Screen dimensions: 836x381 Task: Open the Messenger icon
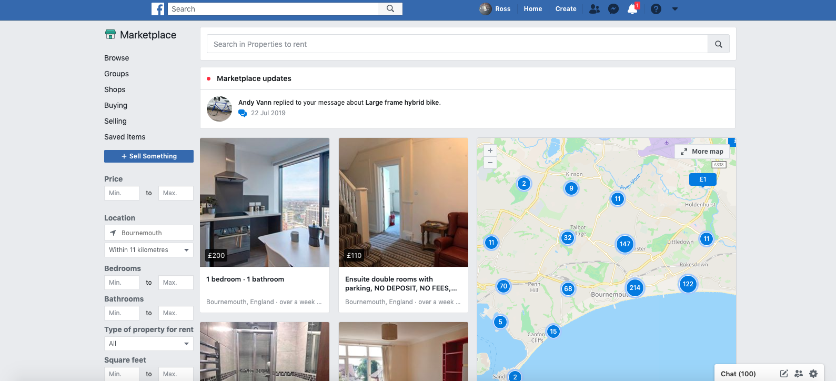pyautogui.click(x=613, y=9)
